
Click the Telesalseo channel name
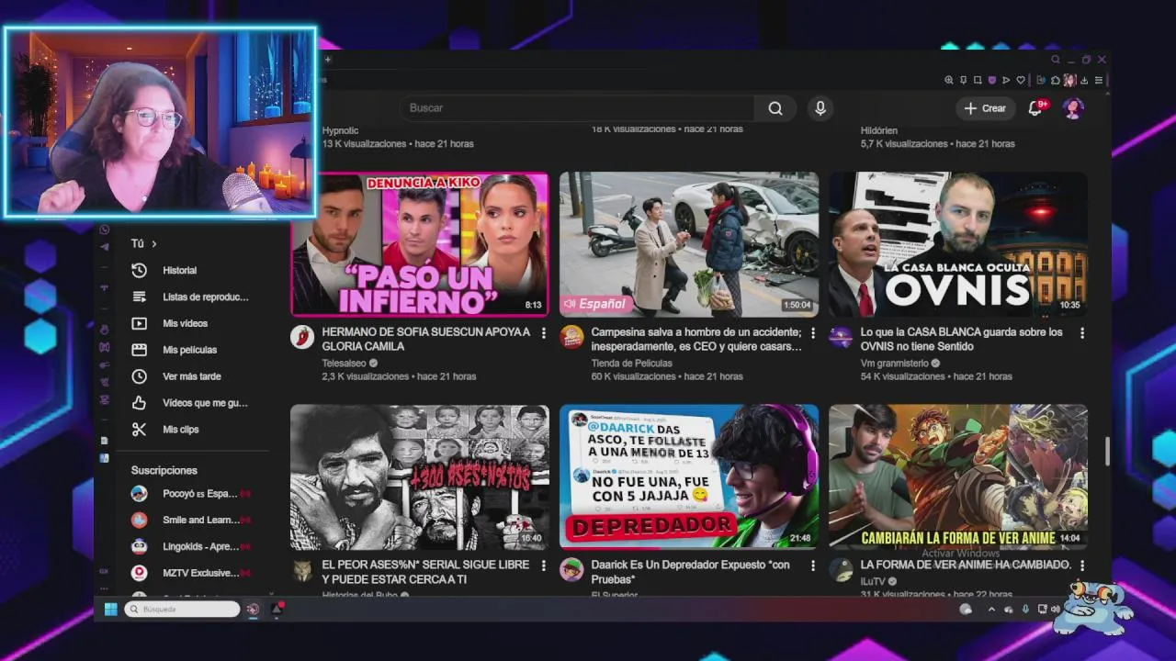(x=344, y=364)
